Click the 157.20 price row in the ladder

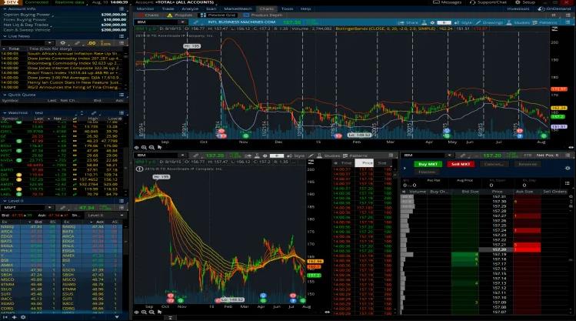coord(497,250)
